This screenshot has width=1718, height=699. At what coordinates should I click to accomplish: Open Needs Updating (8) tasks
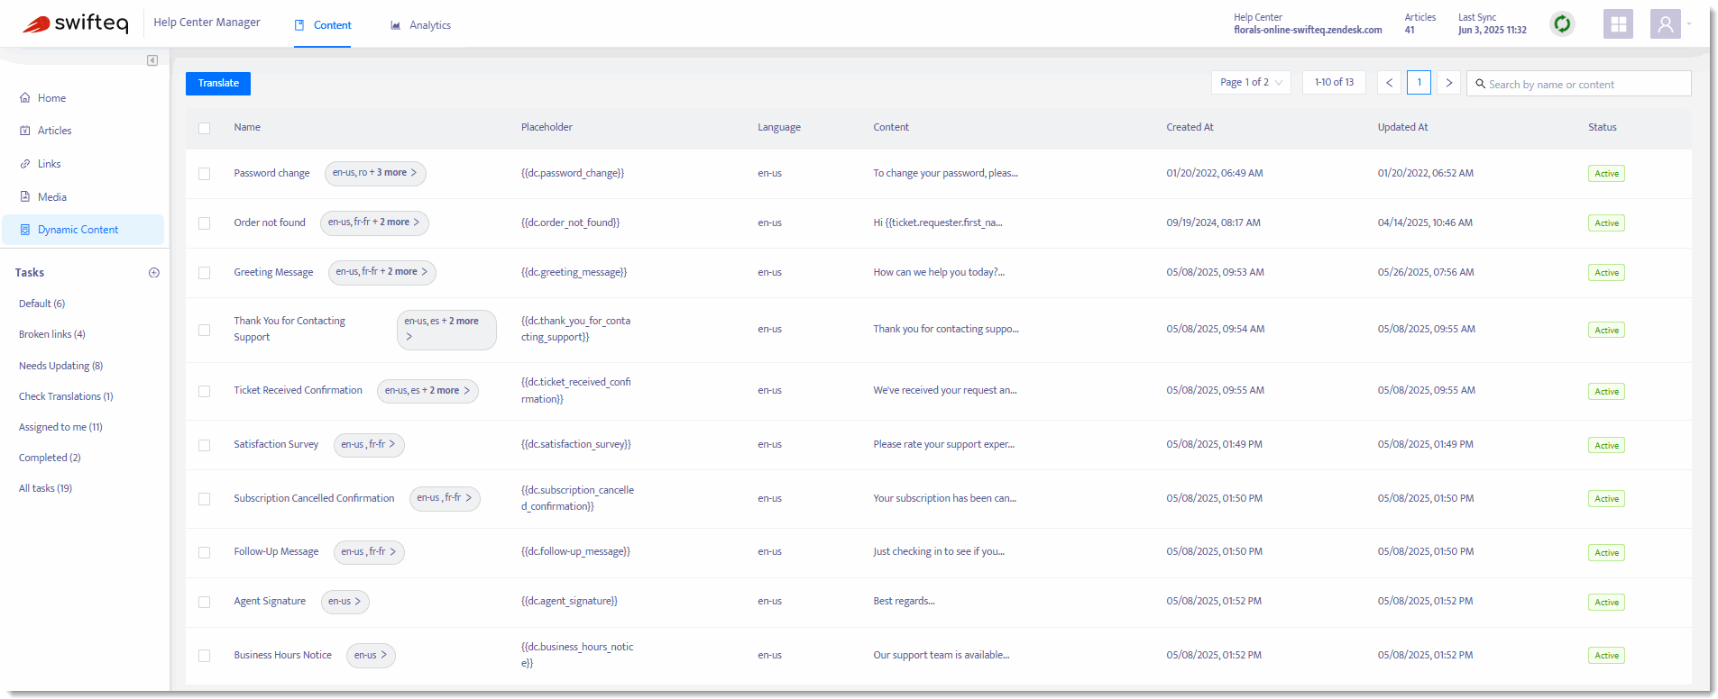60,366
